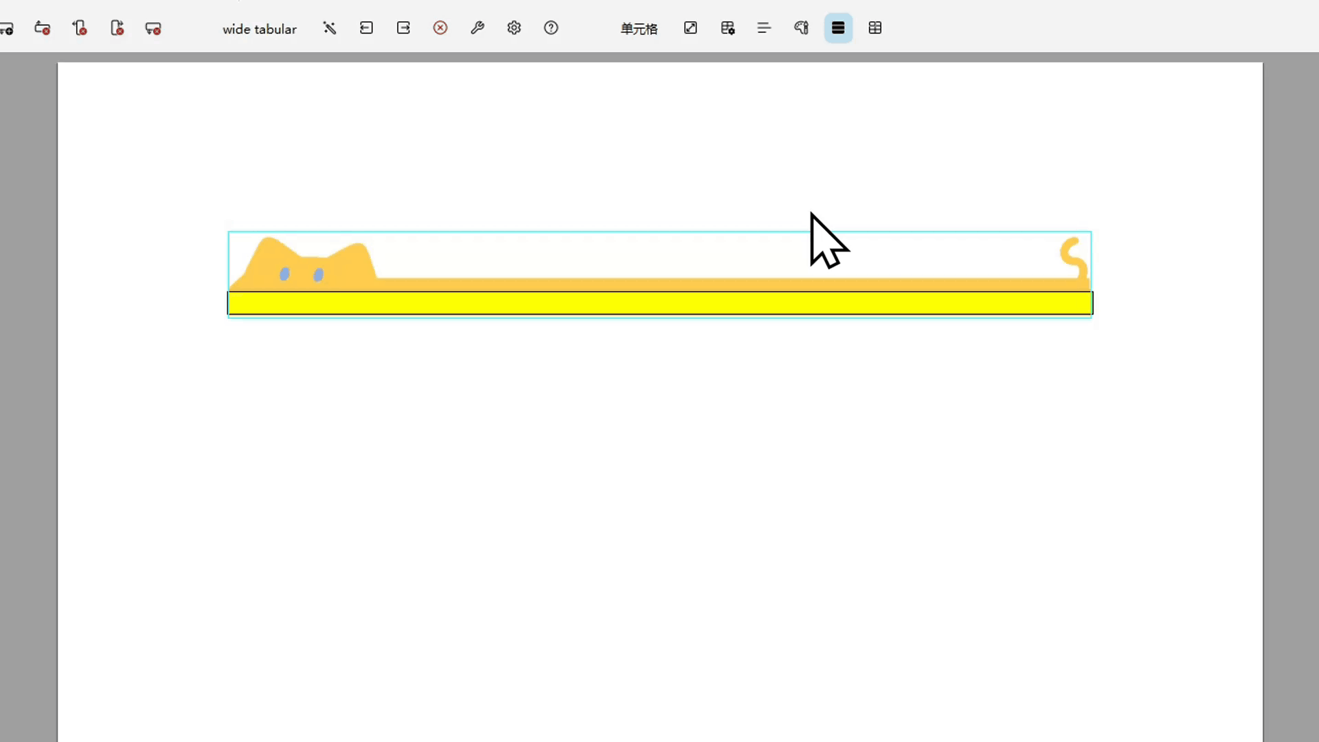Click the delete row above icon
The width and height of the screenshot is (1319, 742).
coord(43,28)
